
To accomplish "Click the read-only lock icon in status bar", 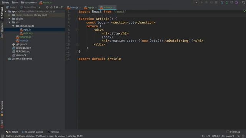I will pyautogui.click(x=238, y=136).
